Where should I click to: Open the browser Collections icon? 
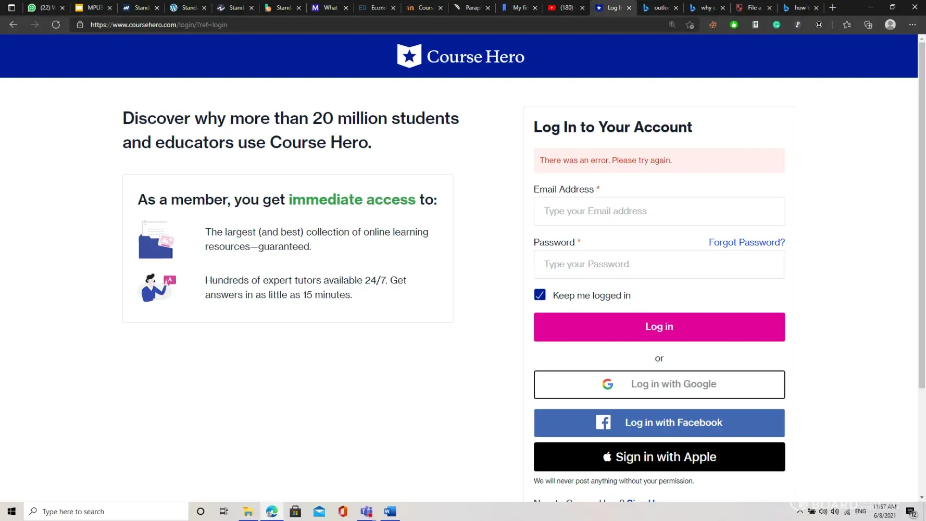(868, 24)
